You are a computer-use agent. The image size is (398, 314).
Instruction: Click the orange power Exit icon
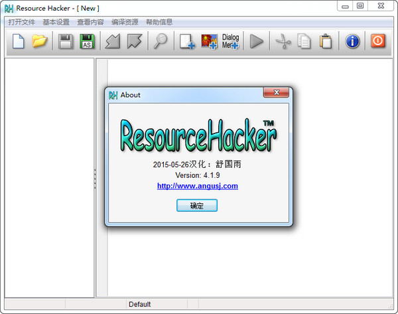[x=378, y=41]
